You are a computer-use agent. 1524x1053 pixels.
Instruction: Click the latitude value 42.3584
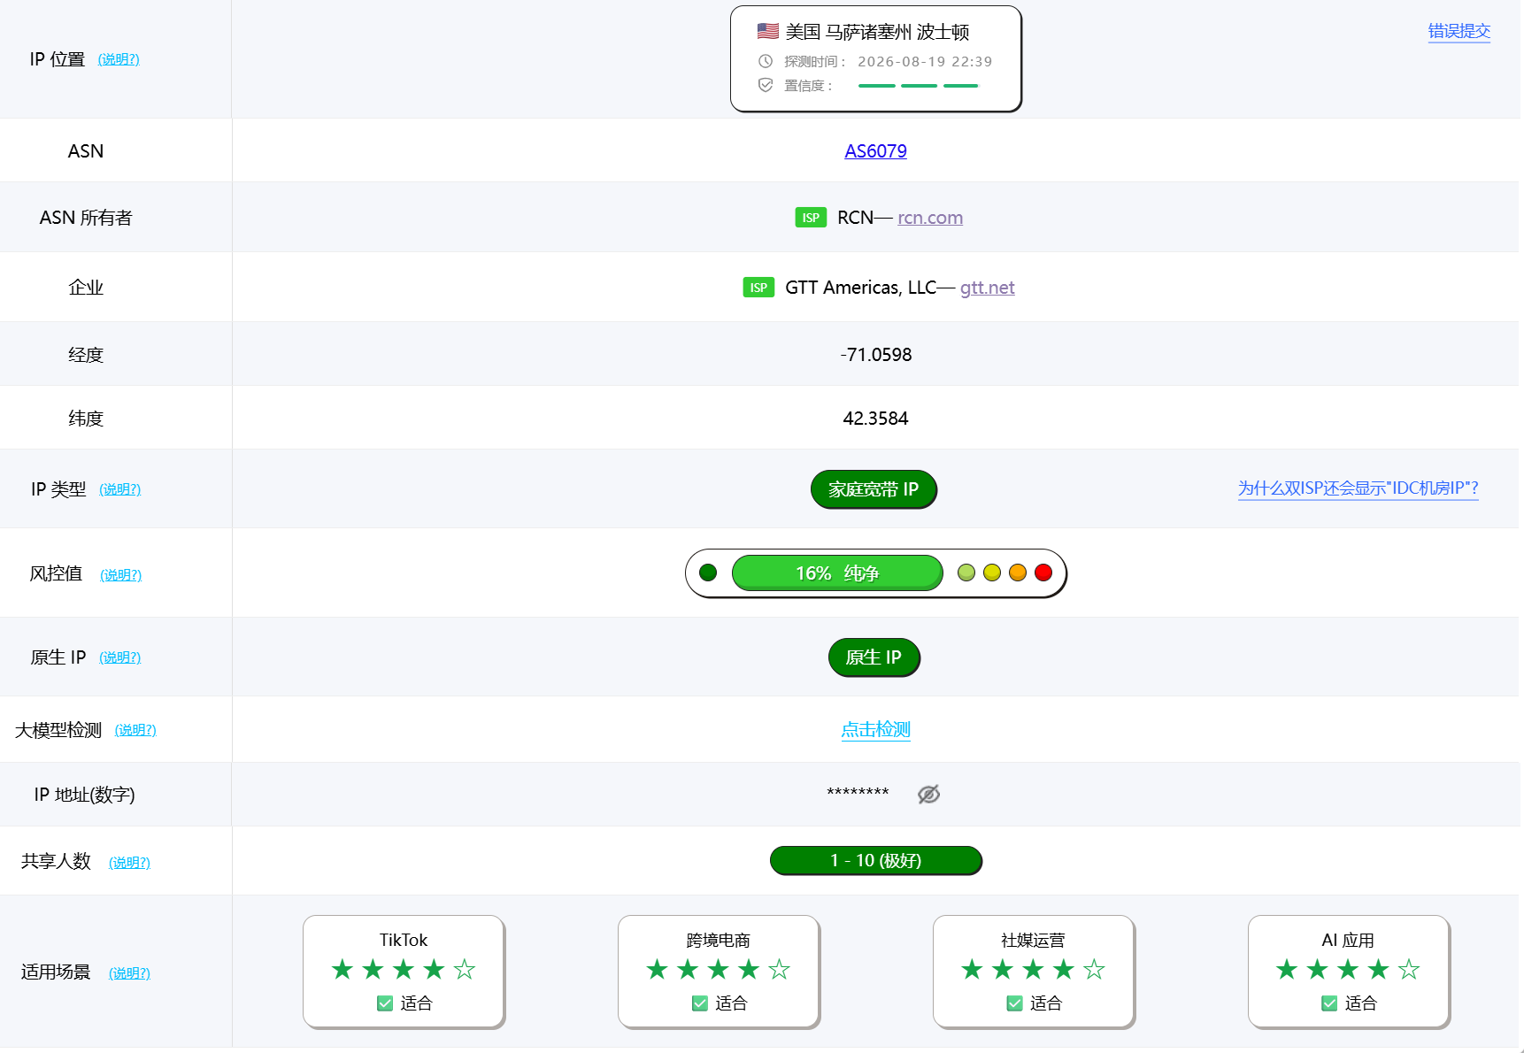[x=875, y=419]
